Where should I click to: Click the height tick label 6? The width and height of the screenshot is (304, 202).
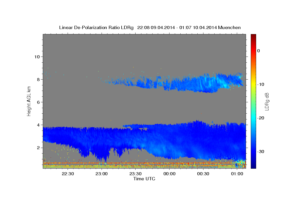(x=39, y=102)
